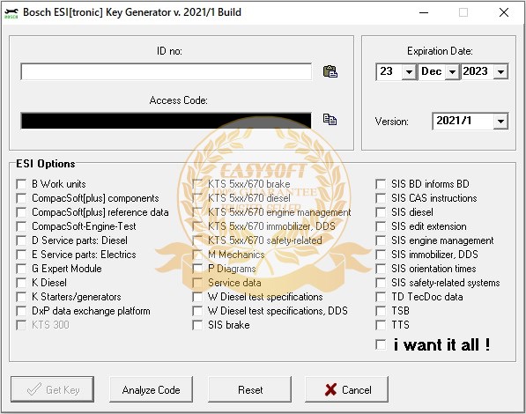Click the Cancel button with red X
This screenshot has width=526, height=414.
pos(346,389)
